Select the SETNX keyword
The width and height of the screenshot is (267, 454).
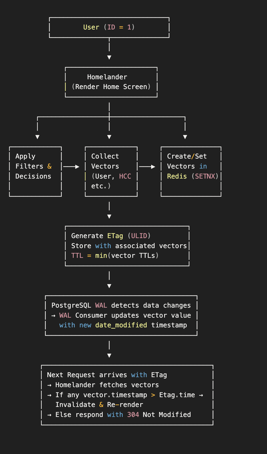pos(205,176)
